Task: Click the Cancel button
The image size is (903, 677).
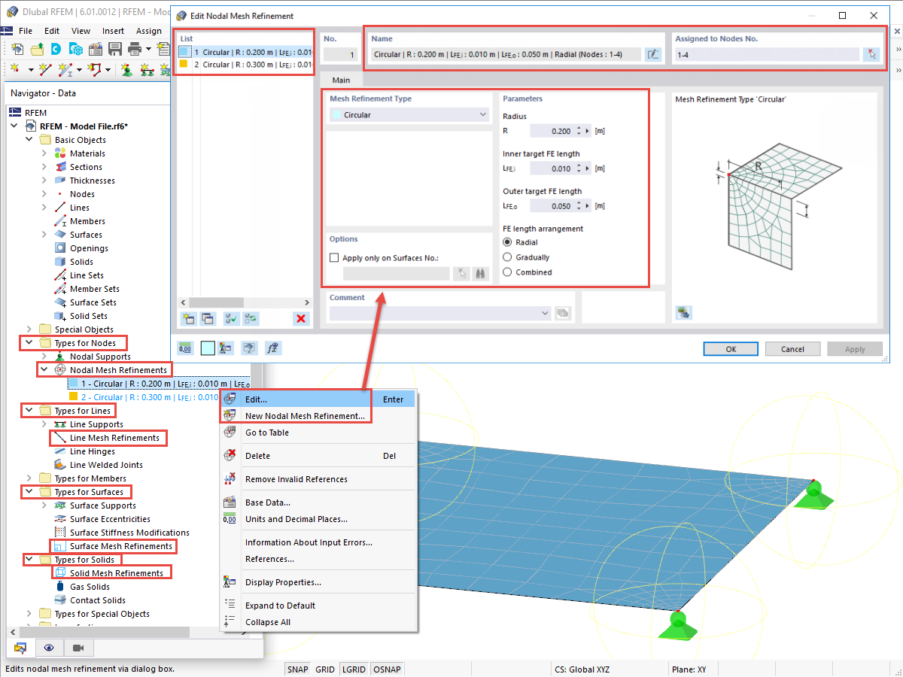Action: coord(792,349)
